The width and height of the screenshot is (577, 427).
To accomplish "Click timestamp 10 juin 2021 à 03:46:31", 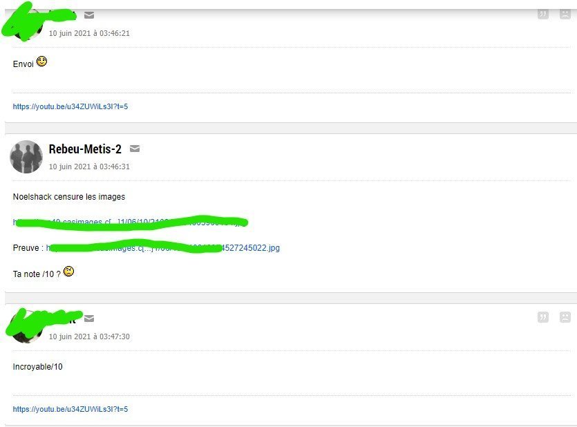I will 89,167.
